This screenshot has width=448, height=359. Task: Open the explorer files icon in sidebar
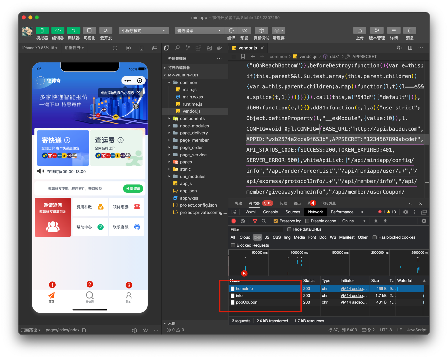click(167, 48)
